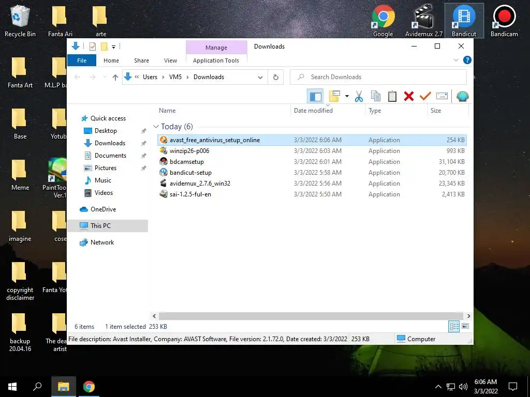
Task: Click the Windows Start button
Action: (x=12, y=387)
